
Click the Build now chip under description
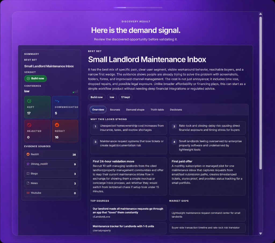click(x=97, y=97)
